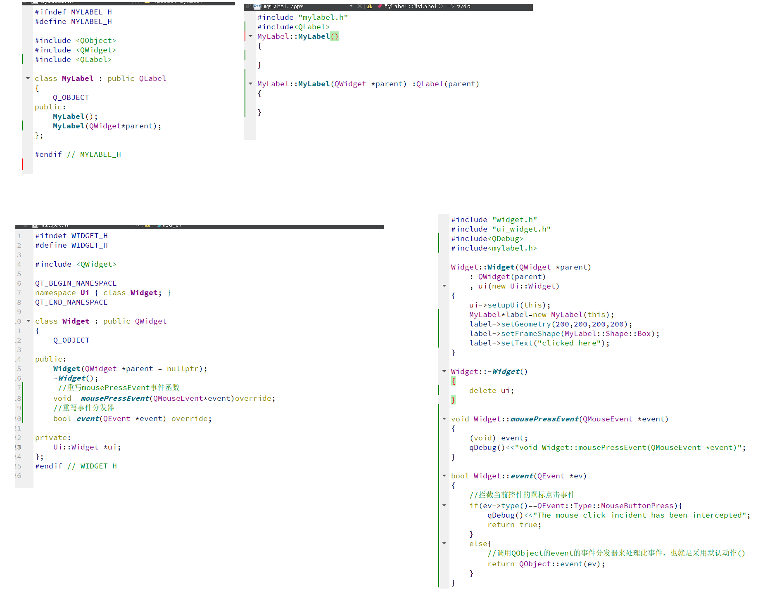Fold bool Widget::event function
This screenshot has width=777, height=596.
pos(444,476)
